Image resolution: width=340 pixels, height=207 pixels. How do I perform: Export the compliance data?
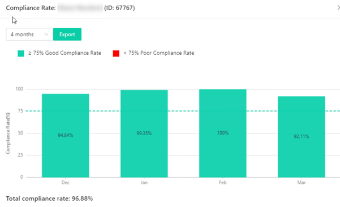[67, 34]
